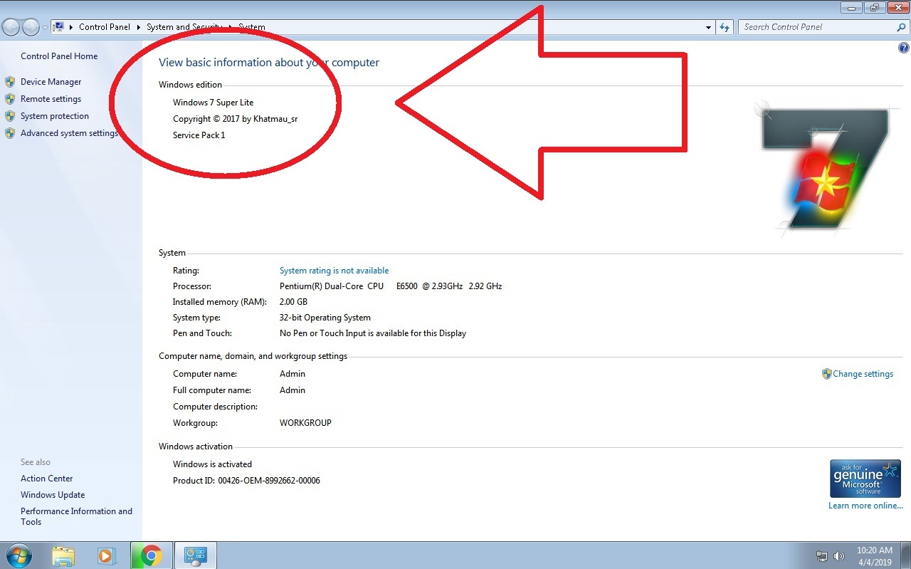Navigate to Control Panel via the breadcrumb
Image resolution: width=911 pixels, height=569 pixels.
105,26
